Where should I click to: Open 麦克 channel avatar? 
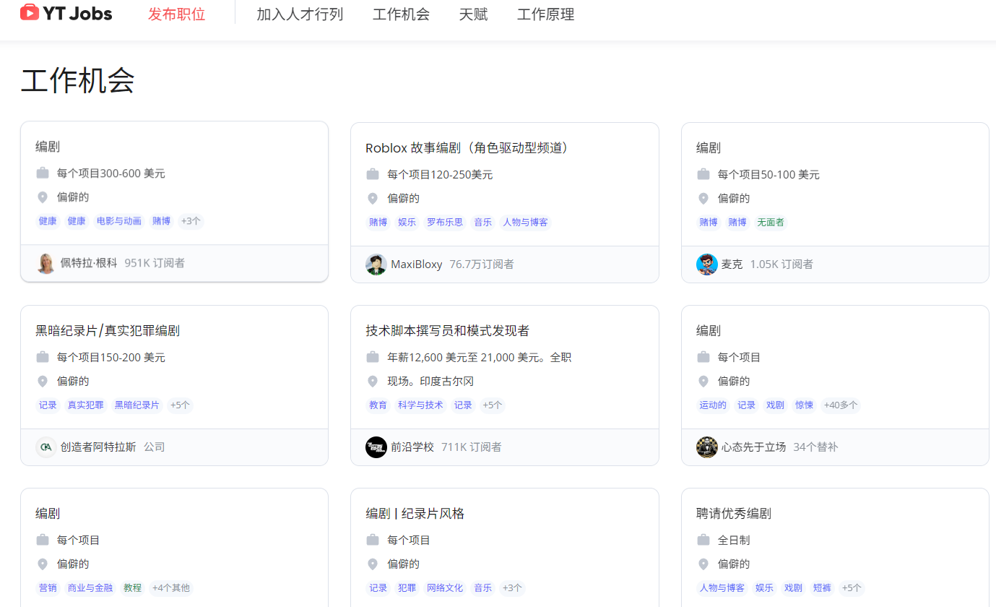click(707, 264)
